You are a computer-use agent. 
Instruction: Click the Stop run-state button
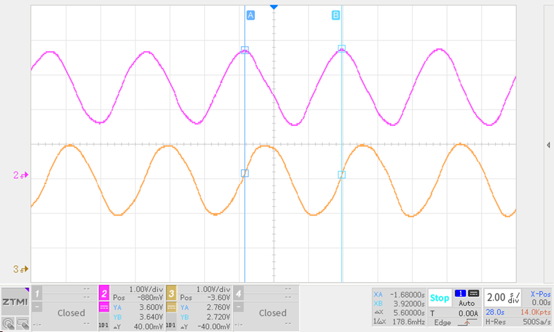439,298
